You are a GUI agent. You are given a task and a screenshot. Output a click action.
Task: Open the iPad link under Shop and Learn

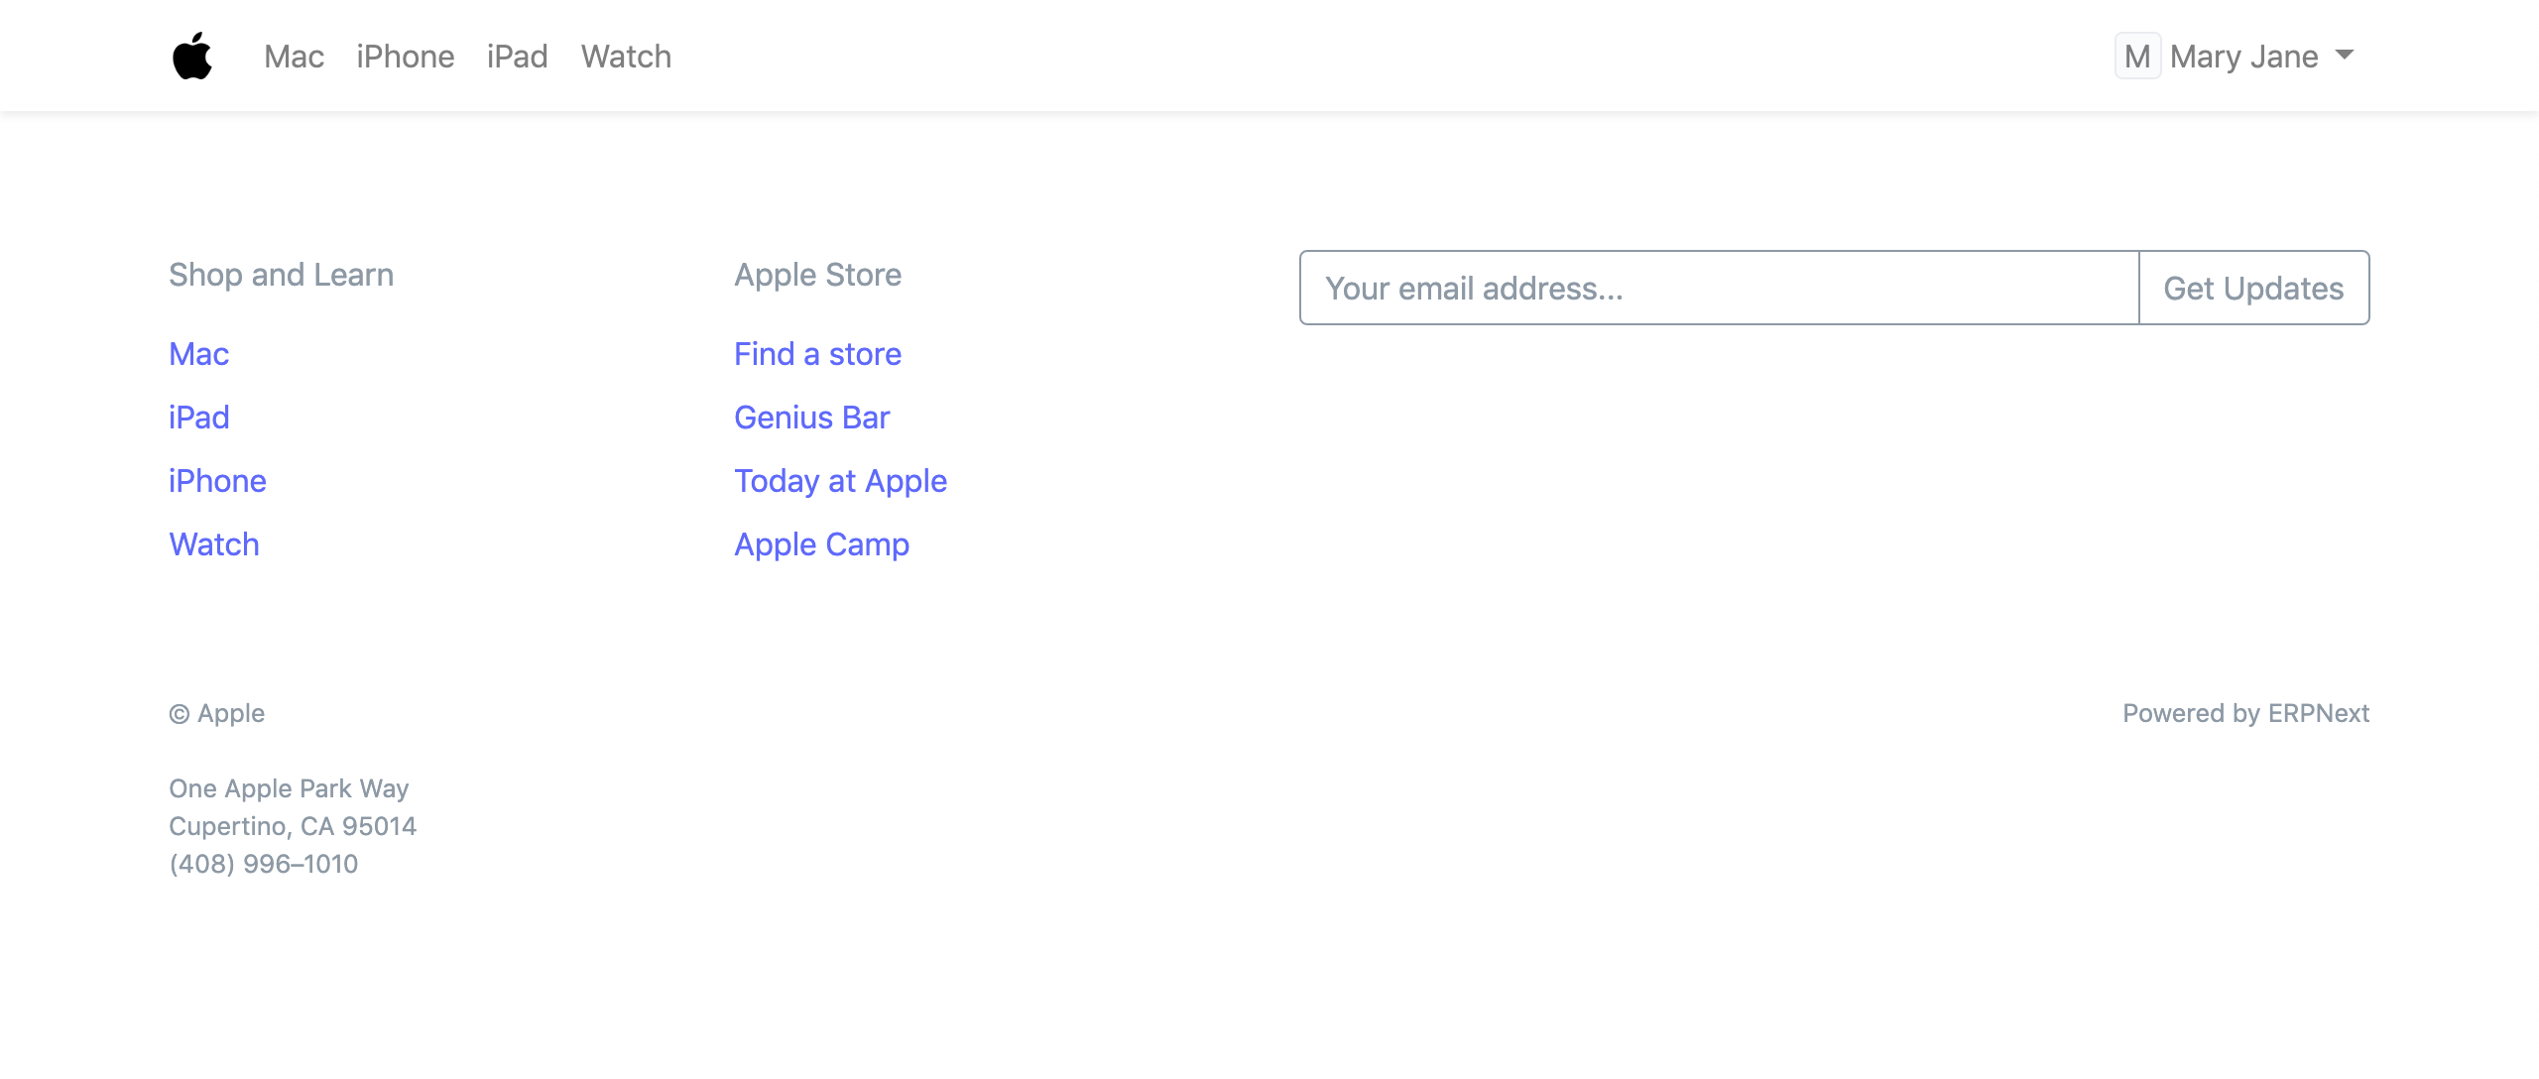point(198,418)
